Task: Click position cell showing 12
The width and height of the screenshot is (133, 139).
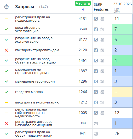Action: (x=122, y=113)
